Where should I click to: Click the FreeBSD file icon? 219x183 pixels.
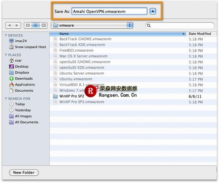55,50
